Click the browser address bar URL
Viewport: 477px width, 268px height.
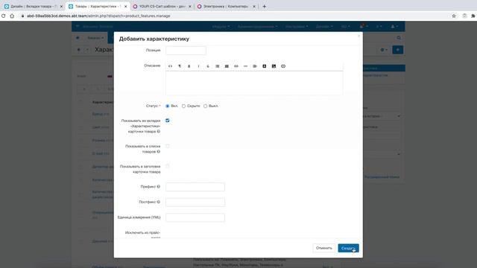click(98, 16)
